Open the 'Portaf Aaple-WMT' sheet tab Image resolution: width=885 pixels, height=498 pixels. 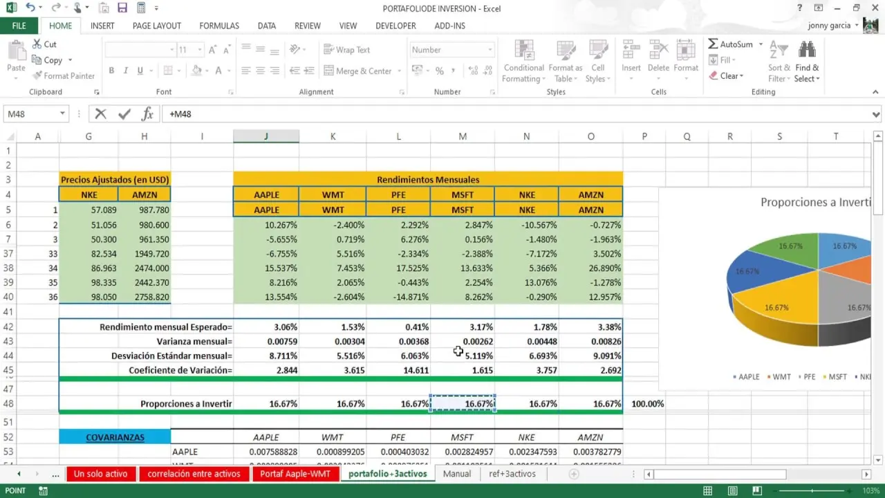click(x=295, y=474)
